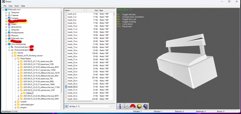The image size is (241, 114).
Task: Expand the Games folder node
Action: [x=12, y=53]
